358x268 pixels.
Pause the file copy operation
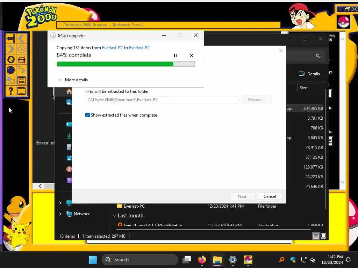pos(175,55)
